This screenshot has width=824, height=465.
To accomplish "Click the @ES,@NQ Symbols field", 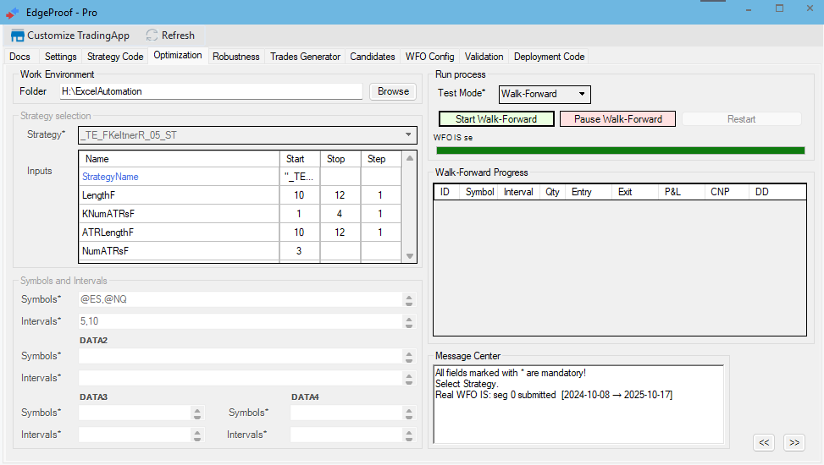I will pos(241,299).
